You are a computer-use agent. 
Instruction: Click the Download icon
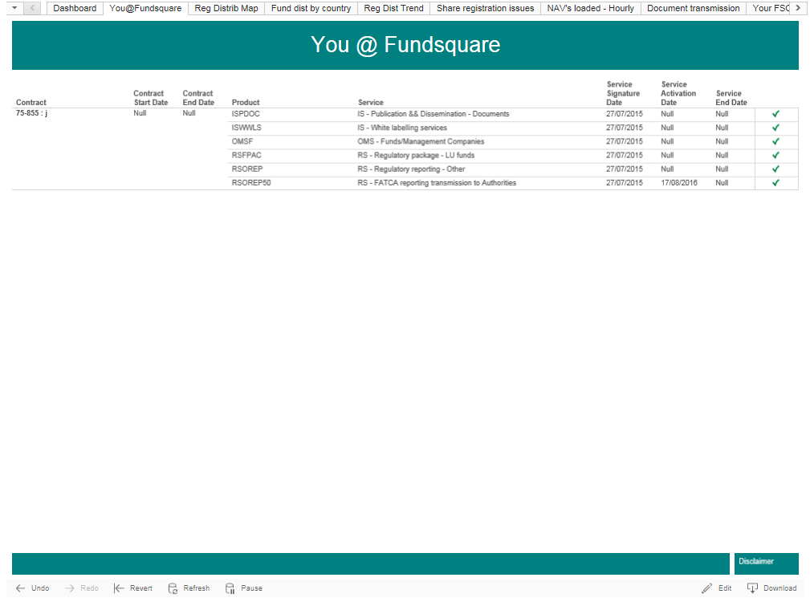[x=752, y=588]
